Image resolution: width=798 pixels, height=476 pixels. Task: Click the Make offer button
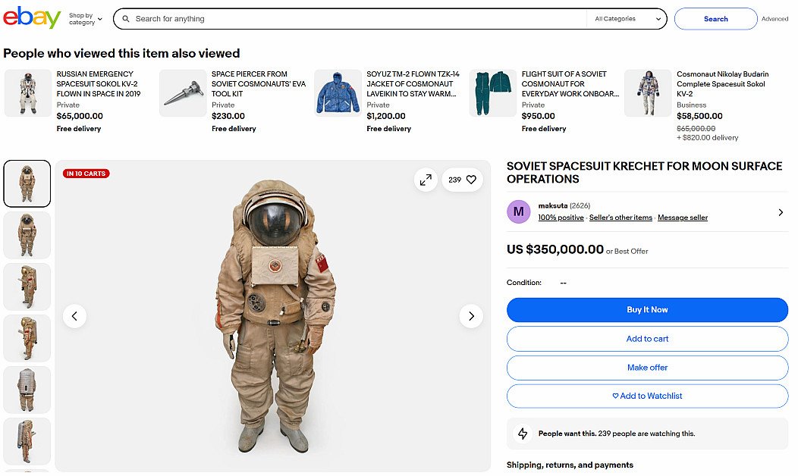647,368
